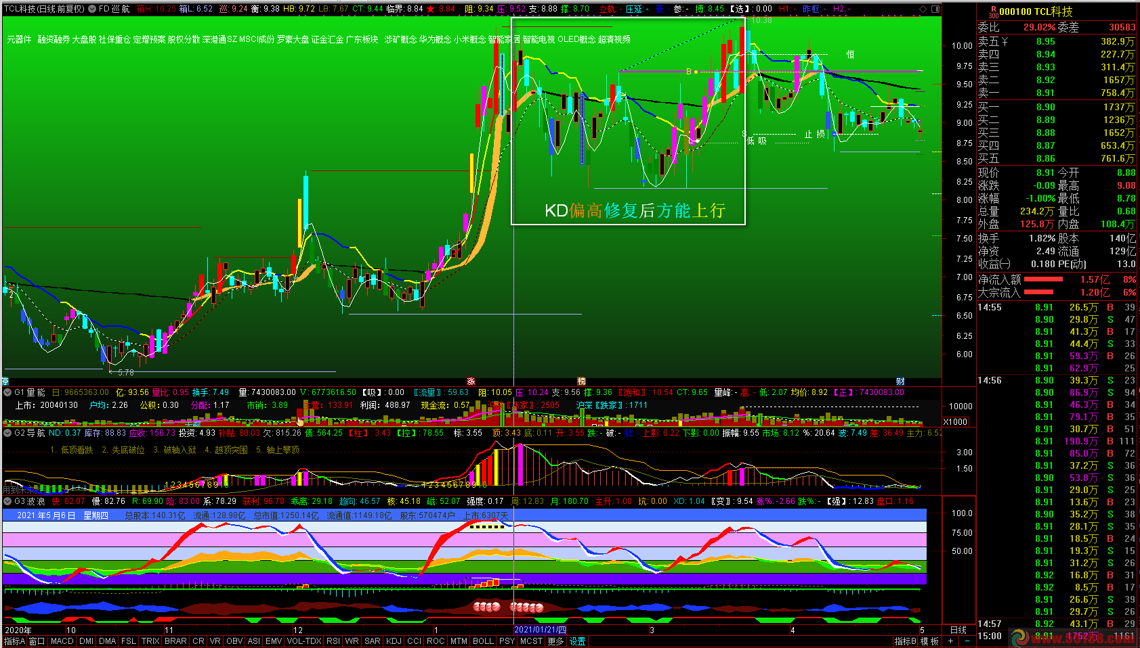Zoom out chart with the minus button
The width and height of the screenshot is (1140, 648).
pyautogui.click(x=967, y=641)
